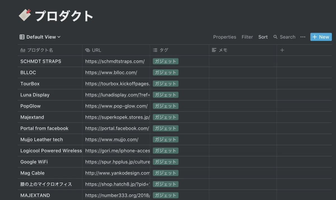
Task: Click the empty メモ cell for SCHMDT STRAPS
Action: point(243,61)
